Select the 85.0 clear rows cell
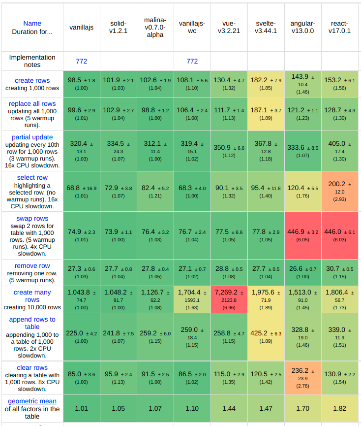Screen dimensions: 361x426 (x=81, y=378)
